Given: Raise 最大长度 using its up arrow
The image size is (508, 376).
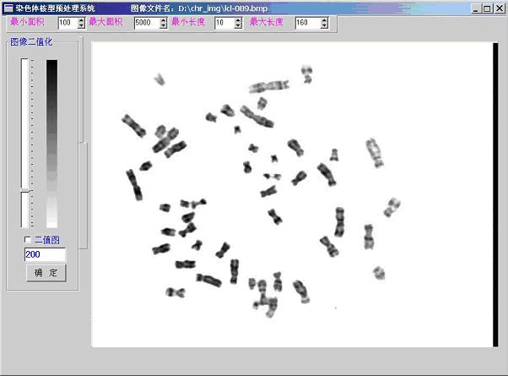Looking at the screenshot, I should pyautogui.click(x=324, y=20).
